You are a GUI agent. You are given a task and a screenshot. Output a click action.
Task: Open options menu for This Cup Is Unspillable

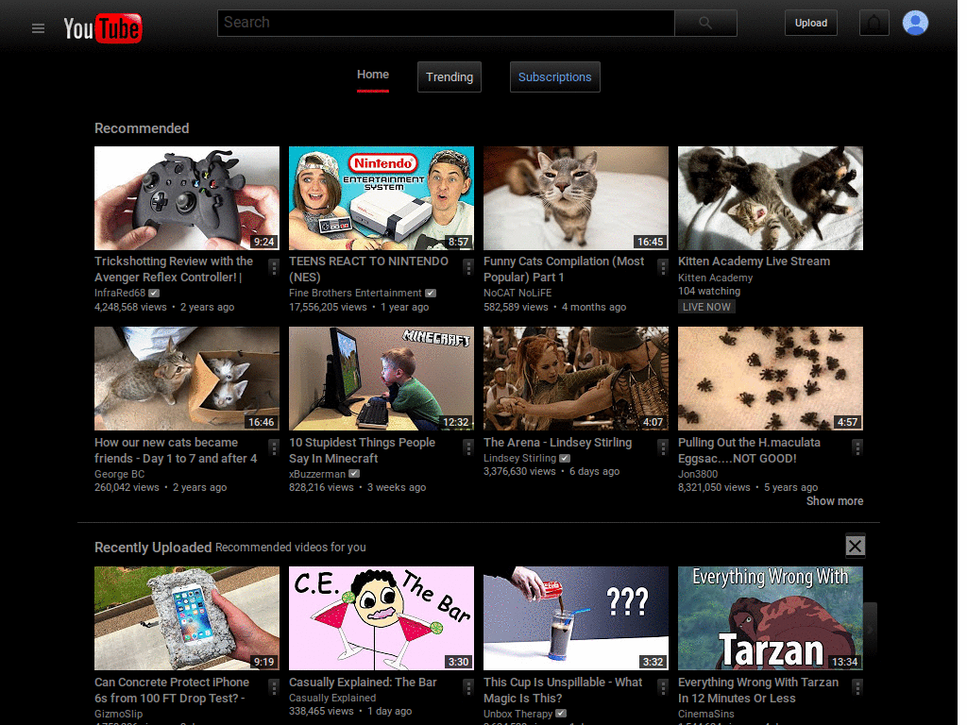click(663, 687)
